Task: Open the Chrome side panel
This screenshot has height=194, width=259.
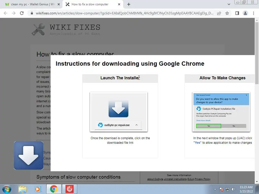Action: [237, 13]
